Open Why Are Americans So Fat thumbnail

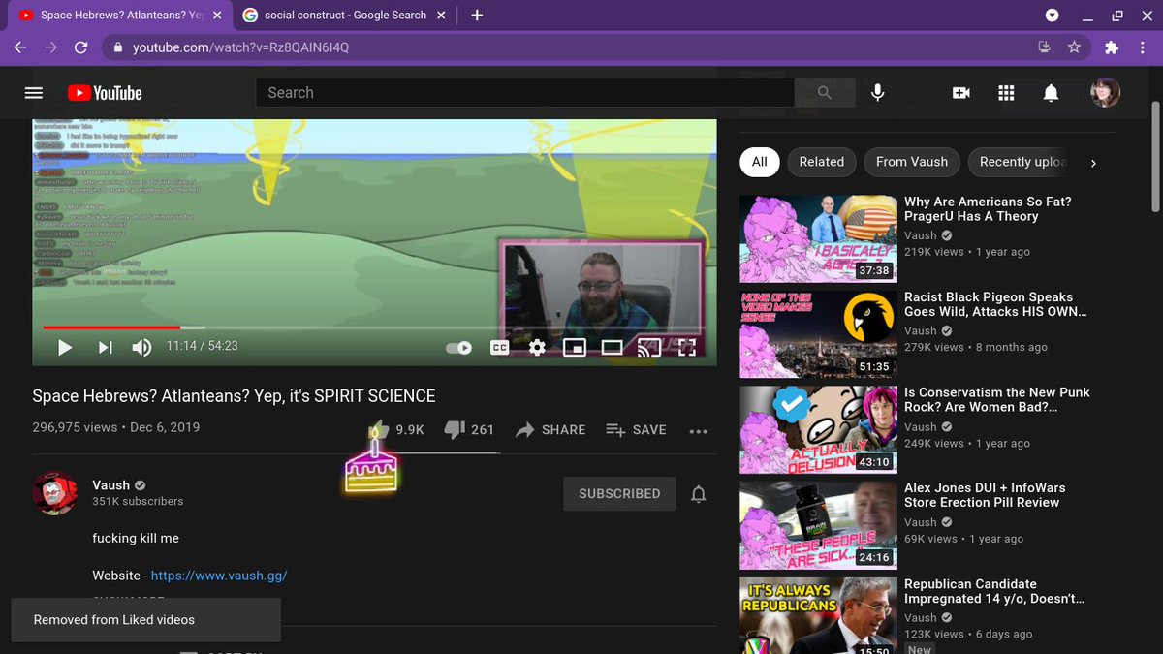click(x=818, y=238)
